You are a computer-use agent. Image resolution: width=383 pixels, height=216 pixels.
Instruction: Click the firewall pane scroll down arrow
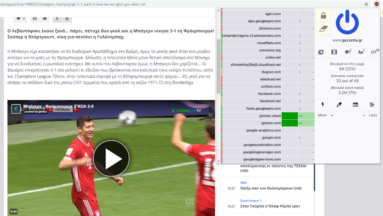(218, 161)
